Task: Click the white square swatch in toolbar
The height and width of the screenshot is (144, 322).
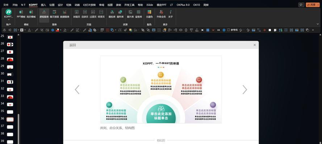Action: click(269, 30)
